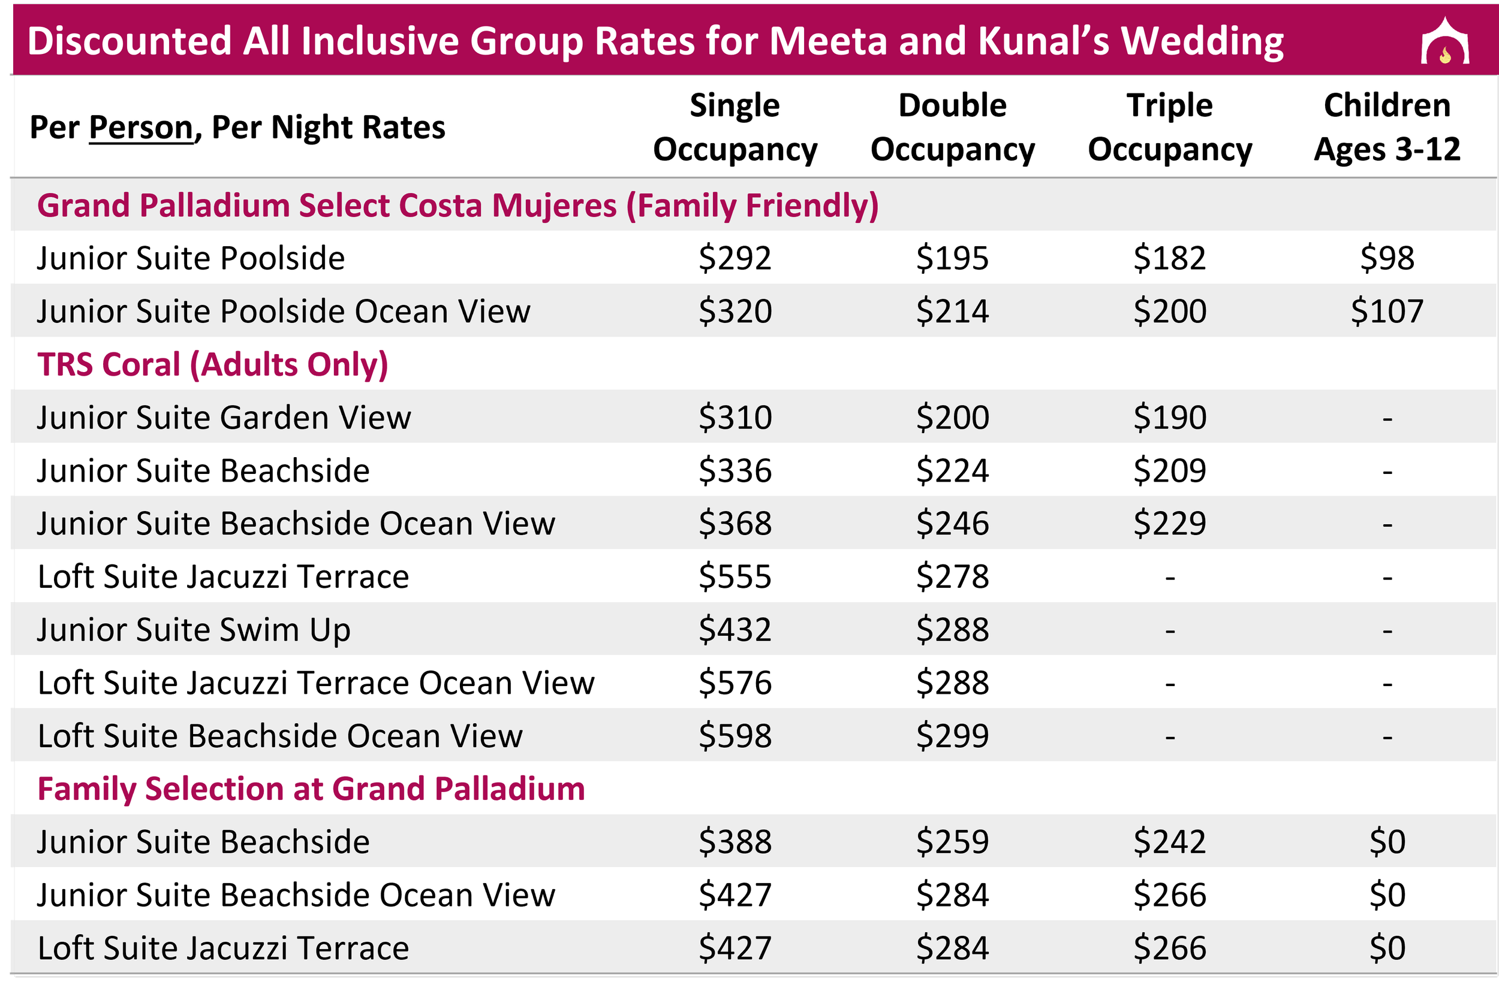Click the Triple Occupancy column header
1499x991 pixels.
coord(1169,127)
